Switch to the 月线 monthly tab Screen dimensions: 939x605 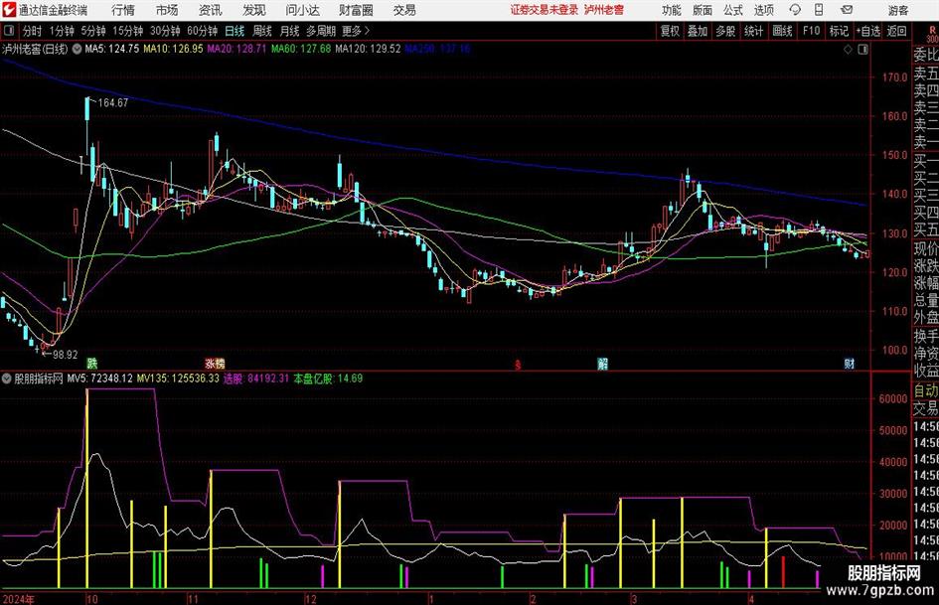(290, 31)
